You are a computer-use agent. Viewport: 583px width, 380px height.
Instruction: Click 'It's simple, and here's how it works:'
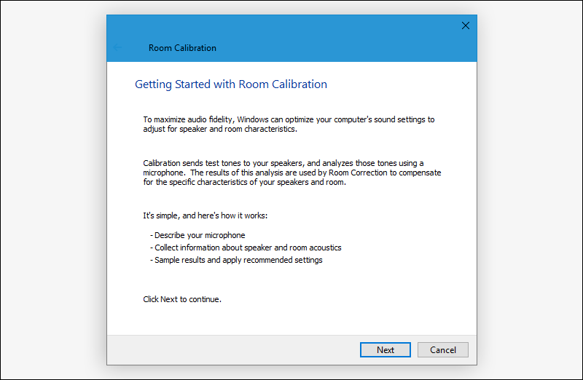click(206, 215)
